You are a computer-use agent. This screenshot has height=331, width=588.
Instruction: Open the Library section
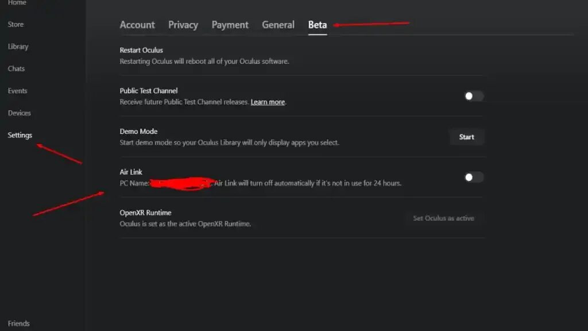(x=18, y=47)
